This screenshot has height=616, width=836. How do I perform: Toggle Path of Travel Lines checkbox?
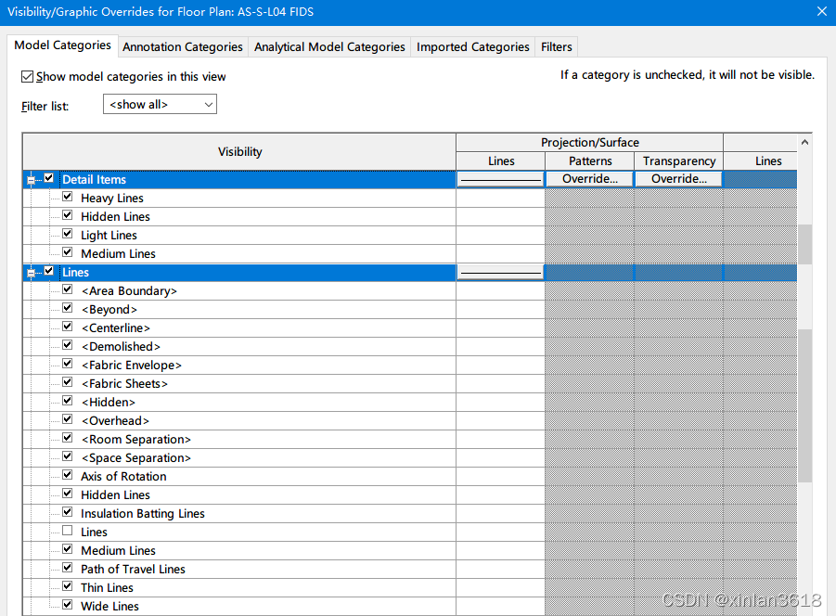click(67, 568)
